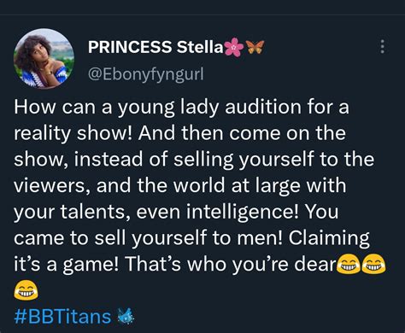Open the PRINCESS Stella display name
405x333 pixels.
click(x=156, y=47)
